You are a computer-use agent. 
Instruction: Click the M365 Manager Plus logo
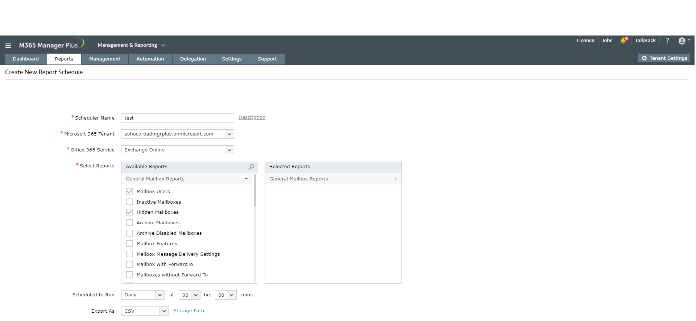pos(51,44)
